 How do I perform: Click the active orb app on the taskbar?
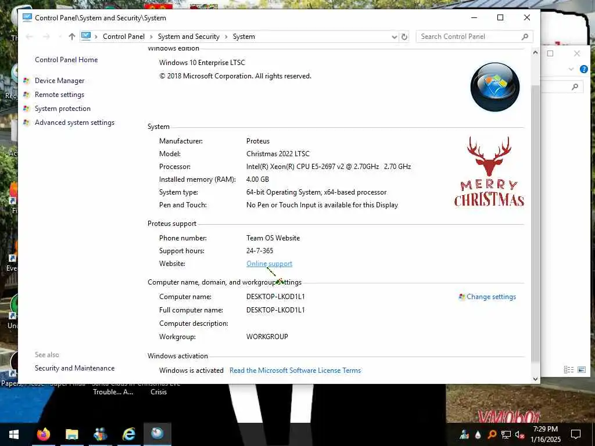click(157, 433)
